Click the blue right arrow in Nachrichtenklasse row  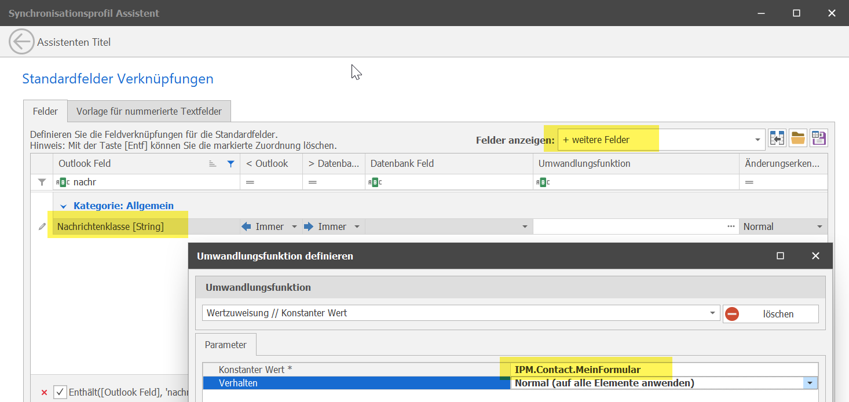click(x=309, y=226)
